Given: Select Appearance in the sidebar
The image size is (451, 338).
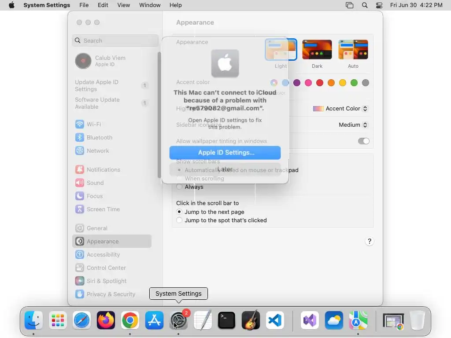Looking at the screenshot, I should coord(111,242).
